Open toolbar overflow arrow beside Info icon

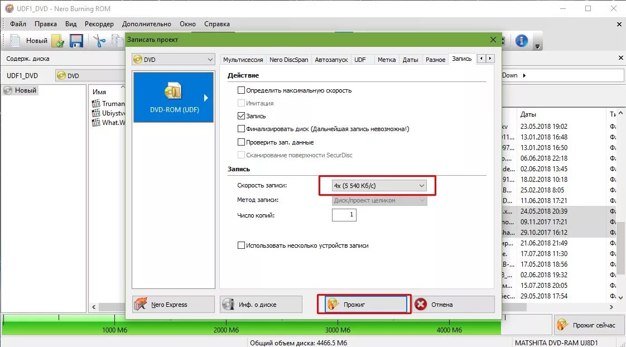(537, 46)
